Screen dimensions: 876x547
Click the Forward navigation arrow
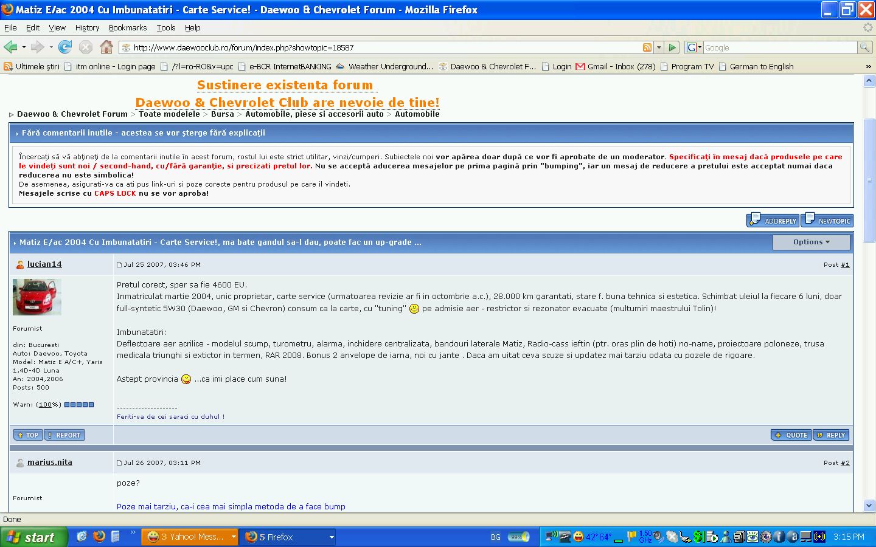point(38,47)
